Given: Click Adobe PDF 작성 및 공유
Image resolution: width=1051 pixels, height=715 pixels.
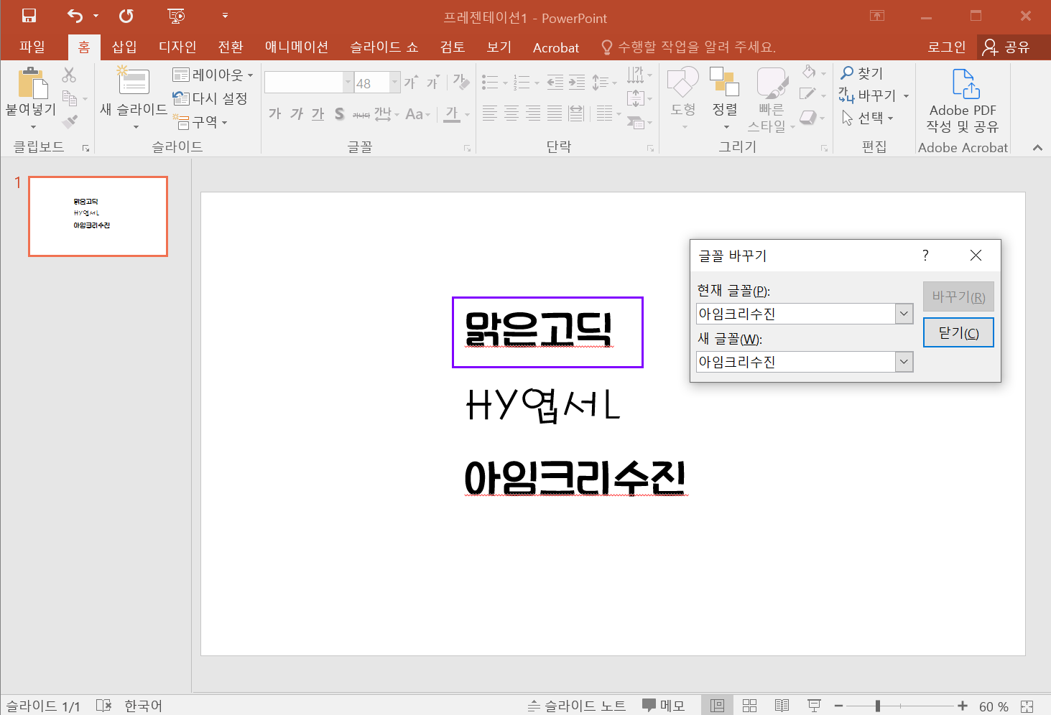Looking at the screenshot, I should [x=963, y=101].
